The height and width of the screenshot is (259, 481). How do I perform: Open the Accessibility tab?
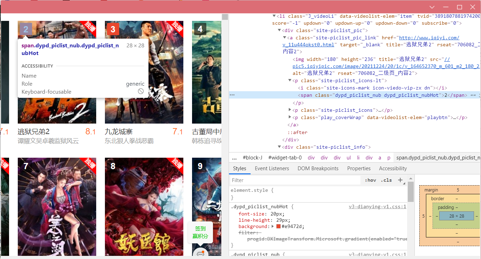(x=393, y=168)
